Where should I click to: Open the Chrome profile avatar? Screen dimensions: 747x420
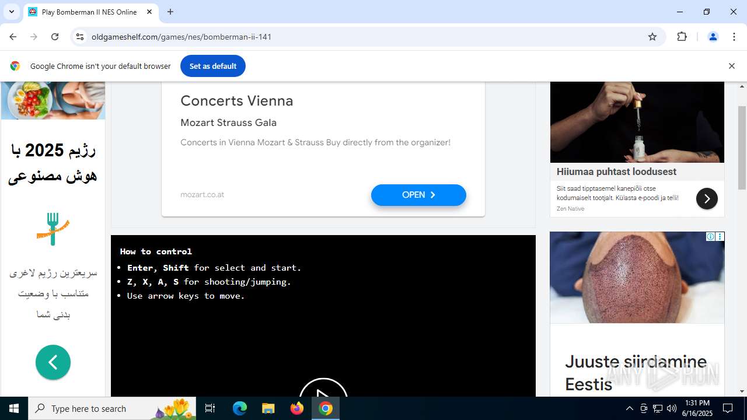[713, 37]
